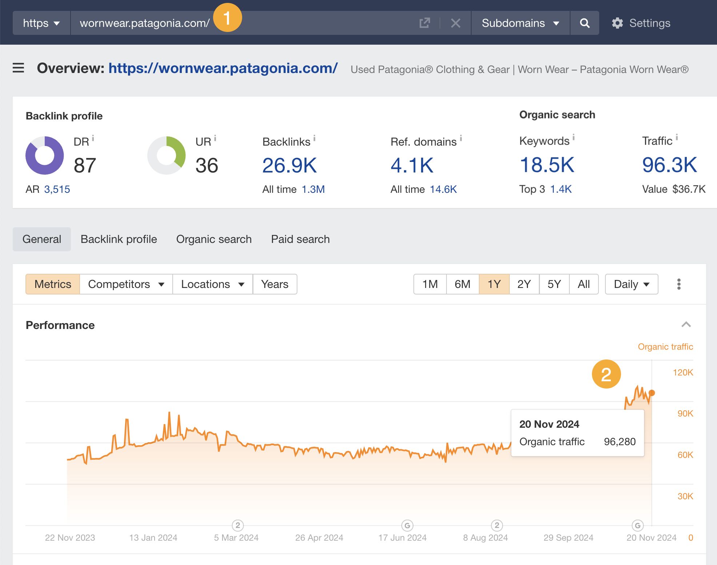Click the three-dot overflow menu icon
The width and height of the screenshot is (717, 565).
(x=677, y=284)
